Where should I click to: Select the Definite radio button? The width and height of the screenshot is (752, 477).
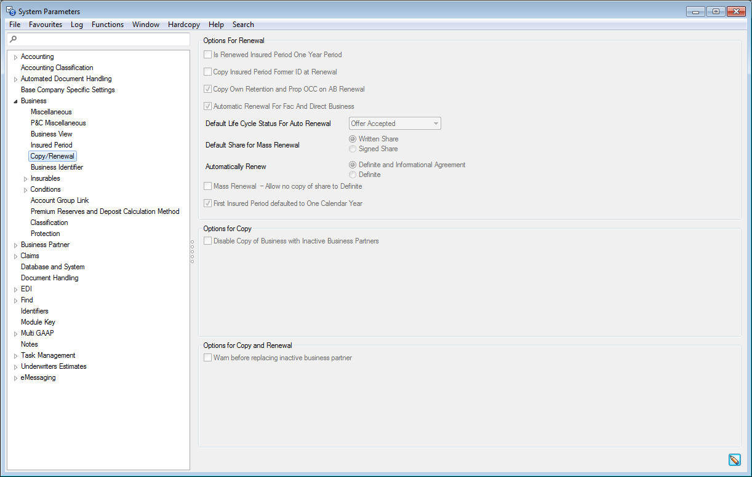coord(352,175)
